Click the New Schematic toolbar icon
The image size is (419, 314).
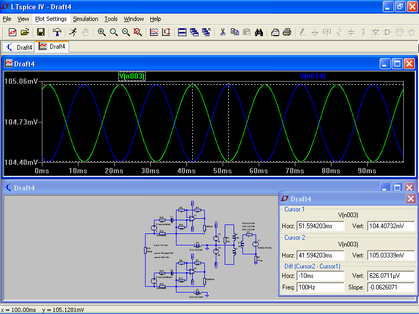pyautogui.click(x=12, y=32)
